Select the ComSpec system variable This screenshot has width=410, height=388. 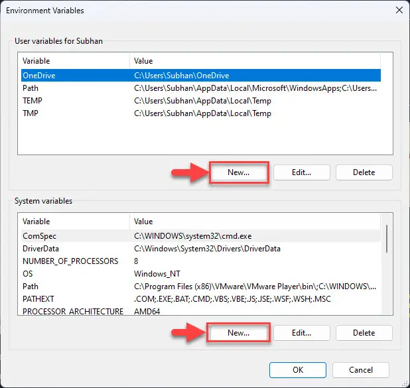(201, 236)
